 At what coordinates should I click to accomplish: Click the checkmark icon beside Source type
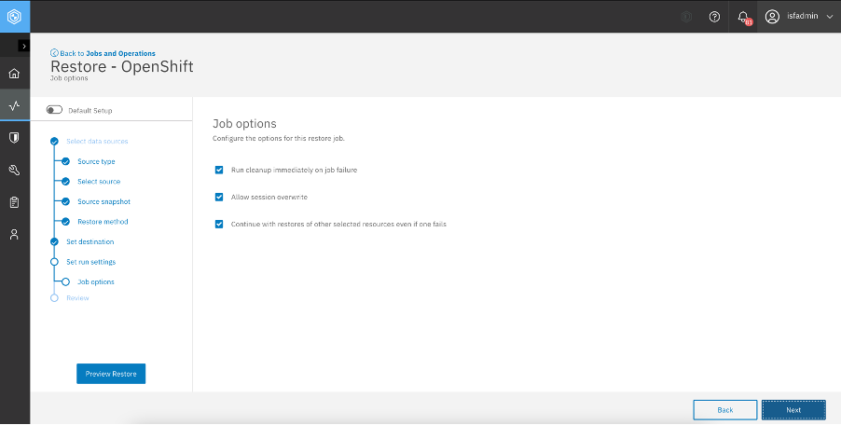coord(65,161)
